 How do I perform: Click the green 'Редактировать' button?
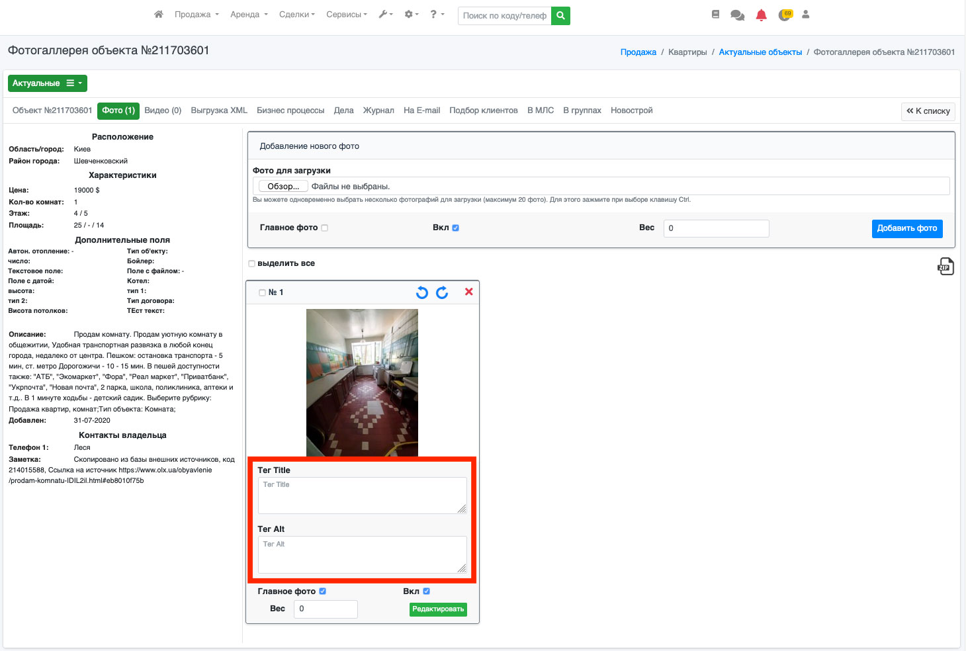pyautogui.click(x=438, y=609)
